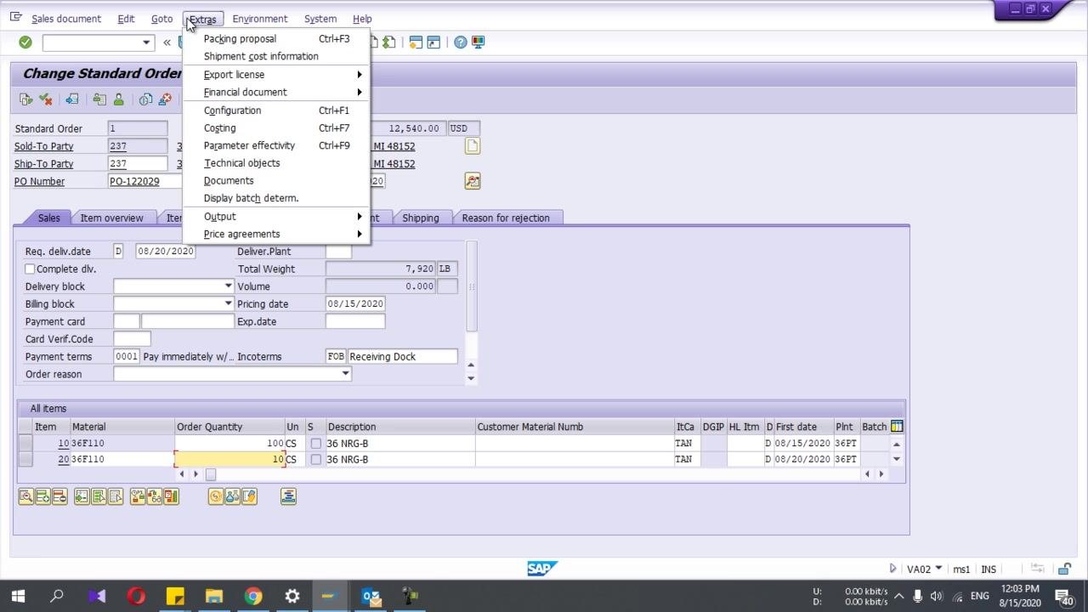This screenshot has height=612, width=1088.
Task: Click the red X Reject Document icon
Action: pos(46,99)
